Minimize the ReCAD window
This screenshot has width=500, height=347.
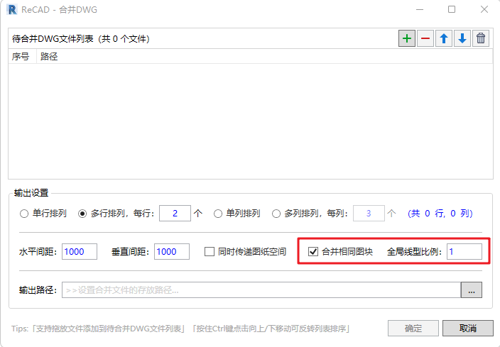[420, 9]
